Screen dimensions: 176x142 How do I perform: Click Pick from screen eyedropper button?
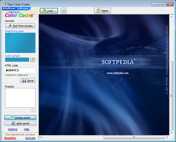click(x=20, y=26)
